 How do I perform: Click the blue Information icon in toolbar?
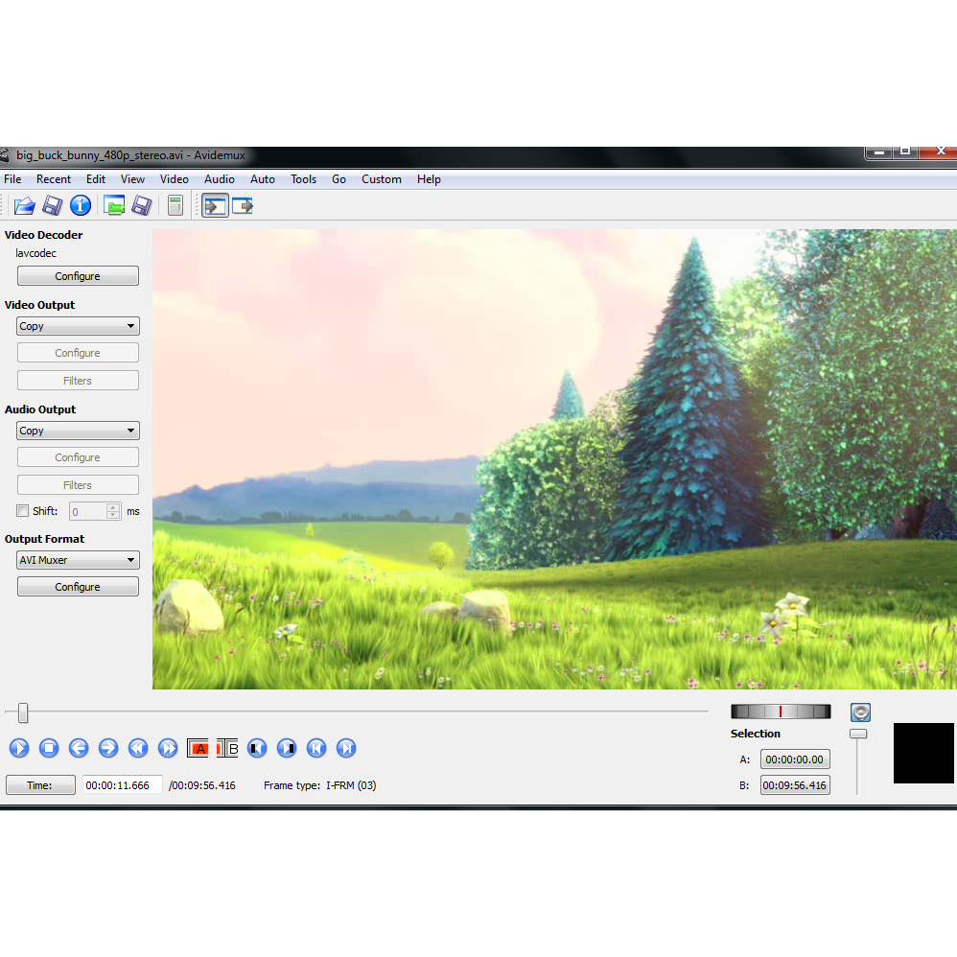(81, 205)
